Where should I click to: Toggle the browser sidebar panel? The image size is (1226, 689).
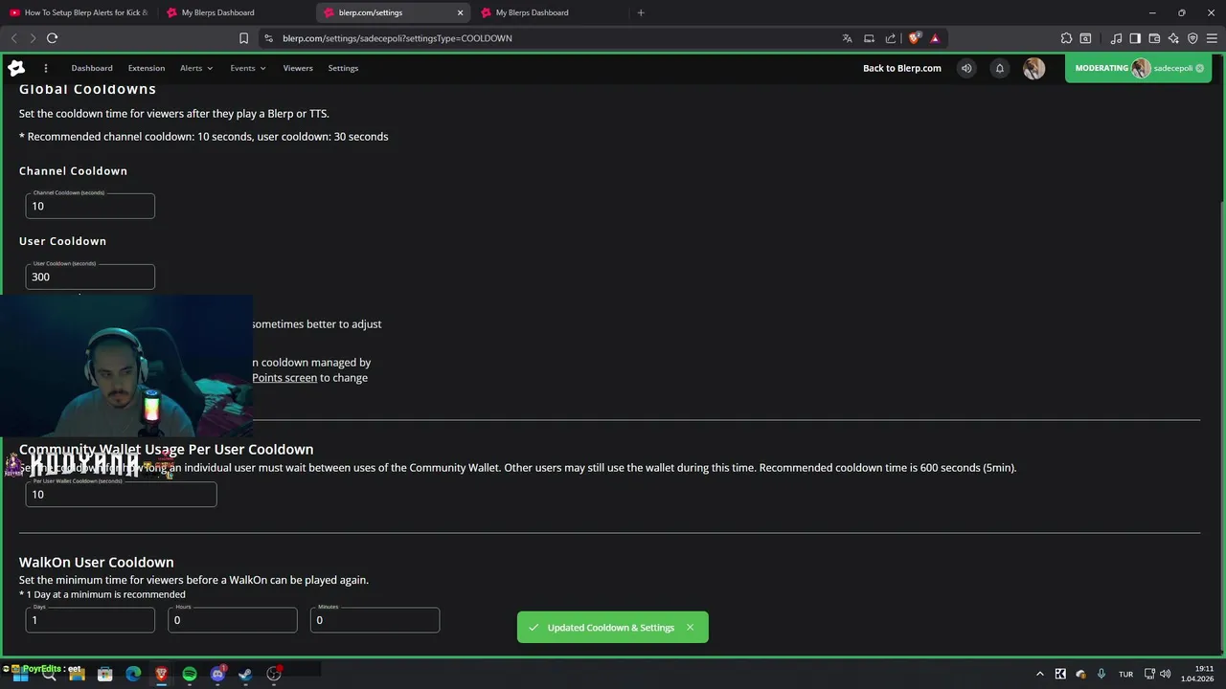tap(1135, 38)
